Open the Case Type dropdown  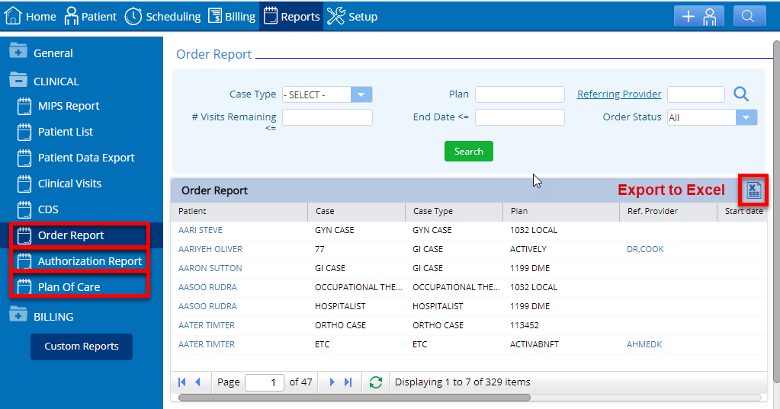click(x=361, y=94)
